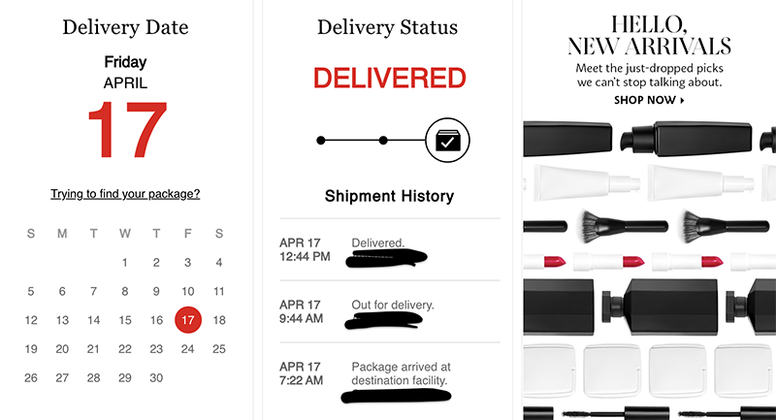
Task: Click the Shop Now arrow icon
Action: click(x=682, y=100)
